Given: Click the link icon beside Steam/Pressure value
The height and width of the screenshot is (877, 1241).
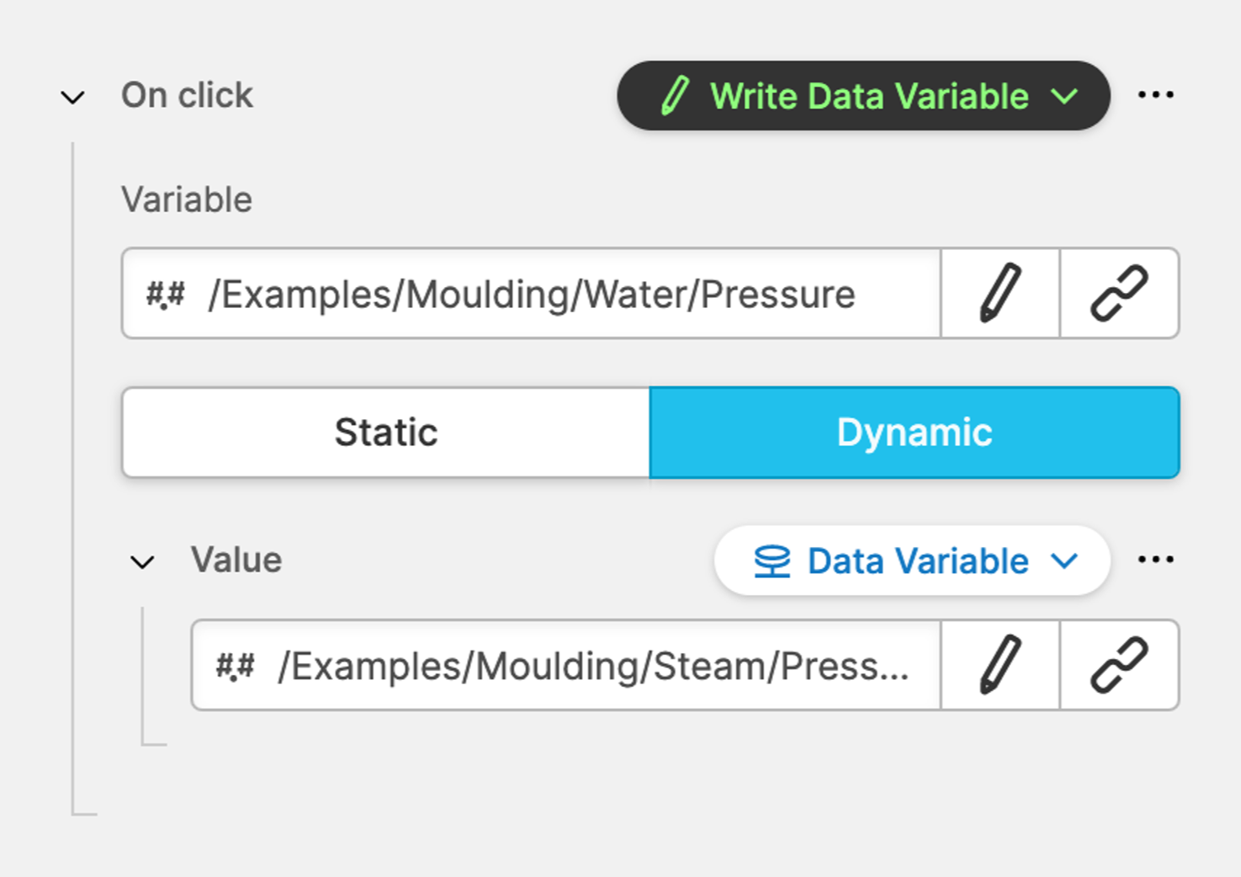Looking at the screenshot, I should click(1119, 666).
